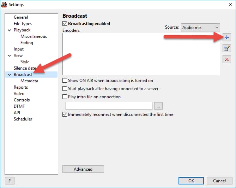Image resolution: width=236 pixels, height=188 pixels.
Task: Uncheck Immediately reconnect when disconnected
Action: pos(65,114)
